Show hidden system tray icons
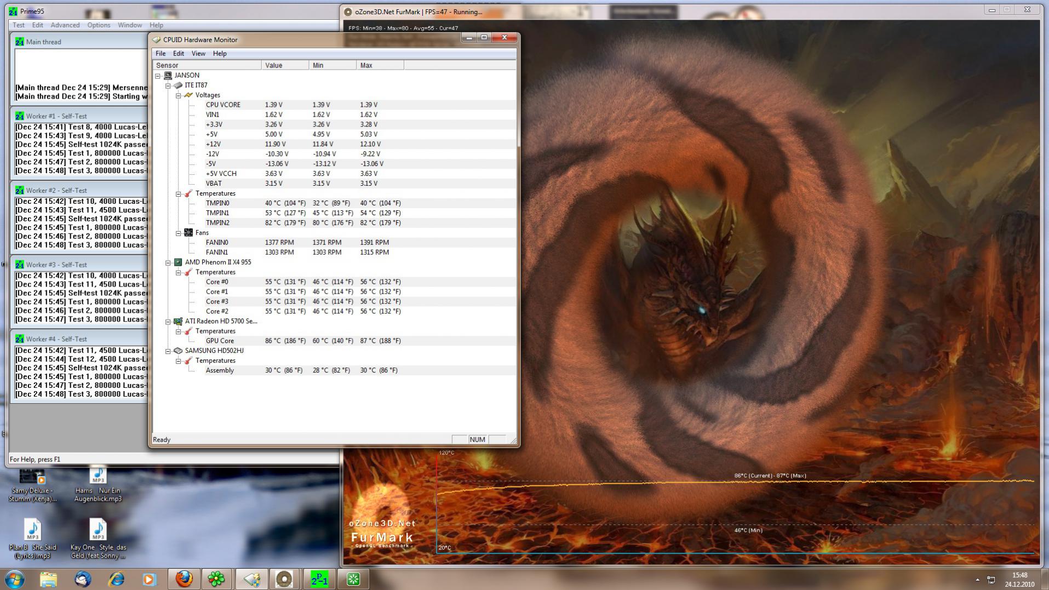Screen dimensions: 1049x590 click(977, 580)
